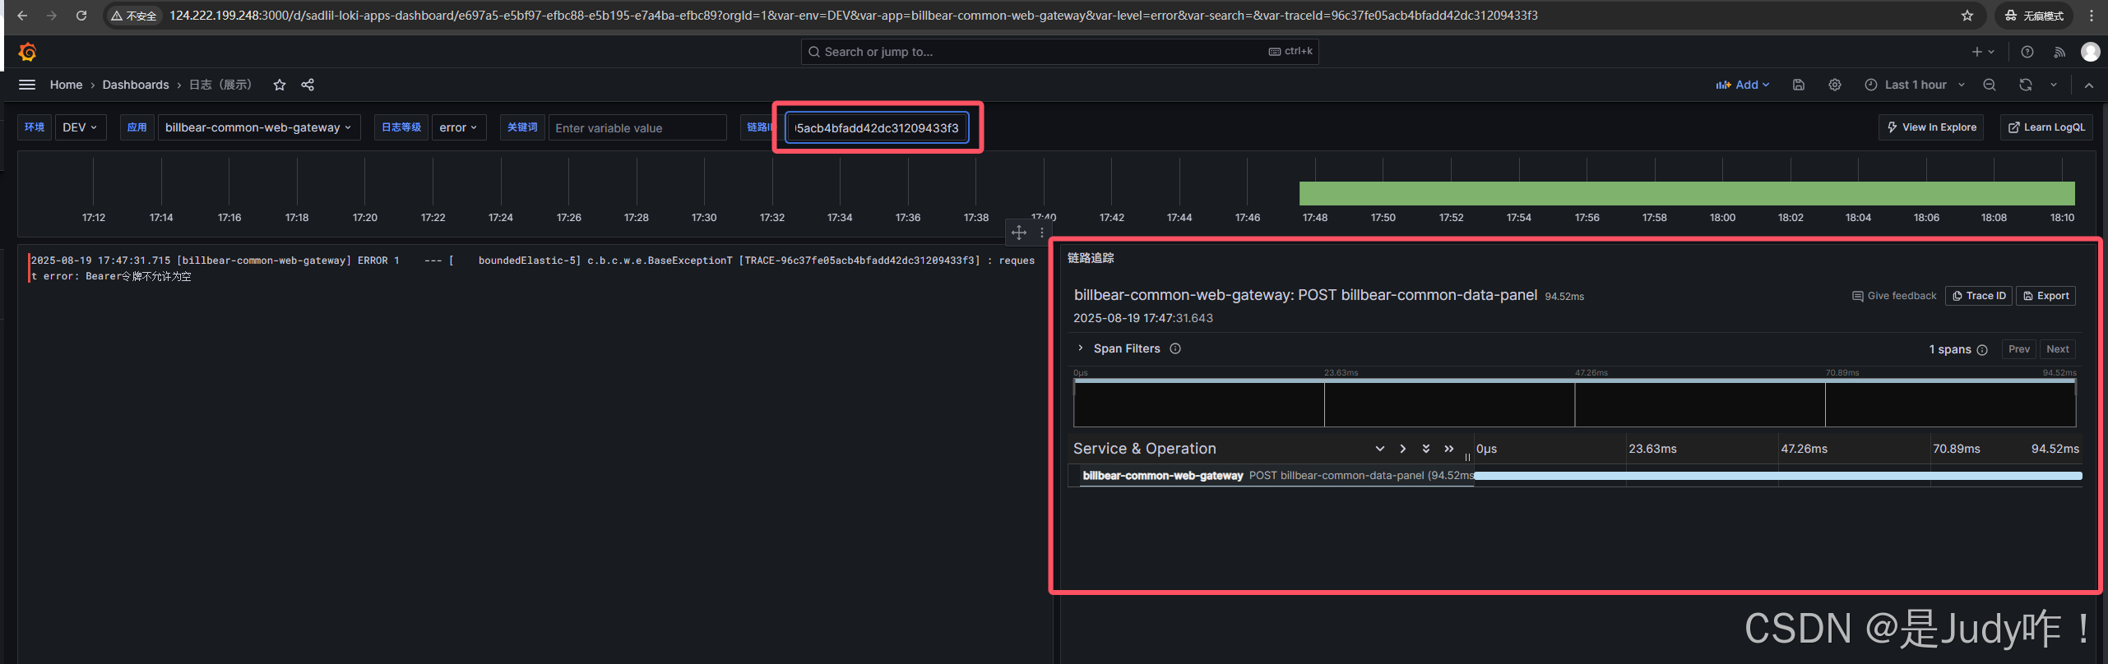Share the dashboard via share icon
2108x664 pixels.
pos(308,85)
